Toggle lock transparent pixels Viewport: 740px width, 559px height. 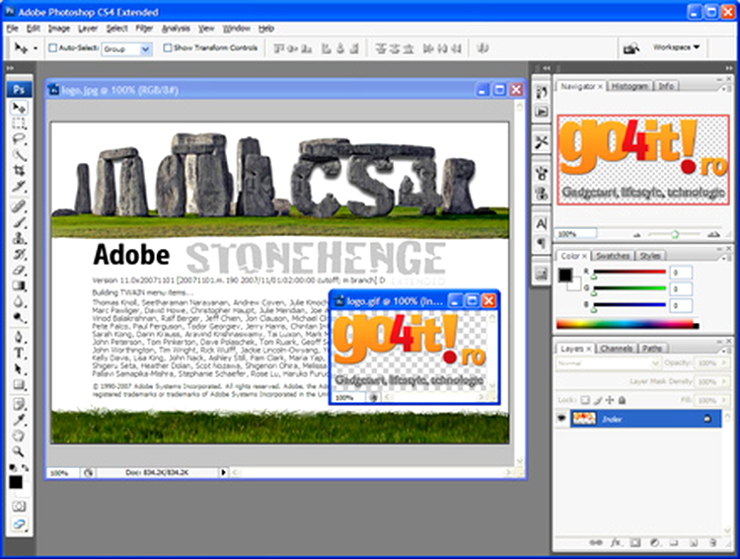pos(585,400)
